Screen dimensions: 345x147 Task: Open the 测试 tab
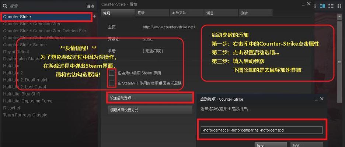point(256,13)
